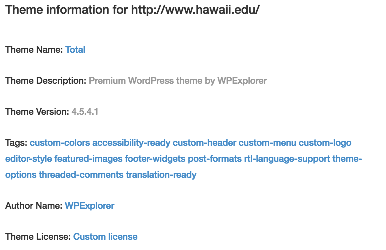Click the Tags label text
The image size is (386, 250).
coord(16,143)
